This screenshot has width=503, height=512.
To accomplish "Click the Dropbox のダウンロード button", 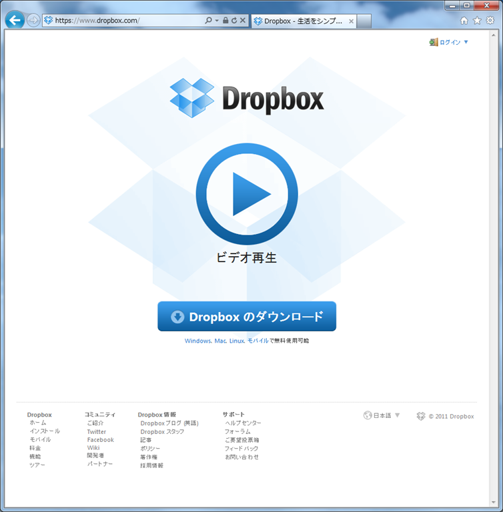I will (247, 316).
